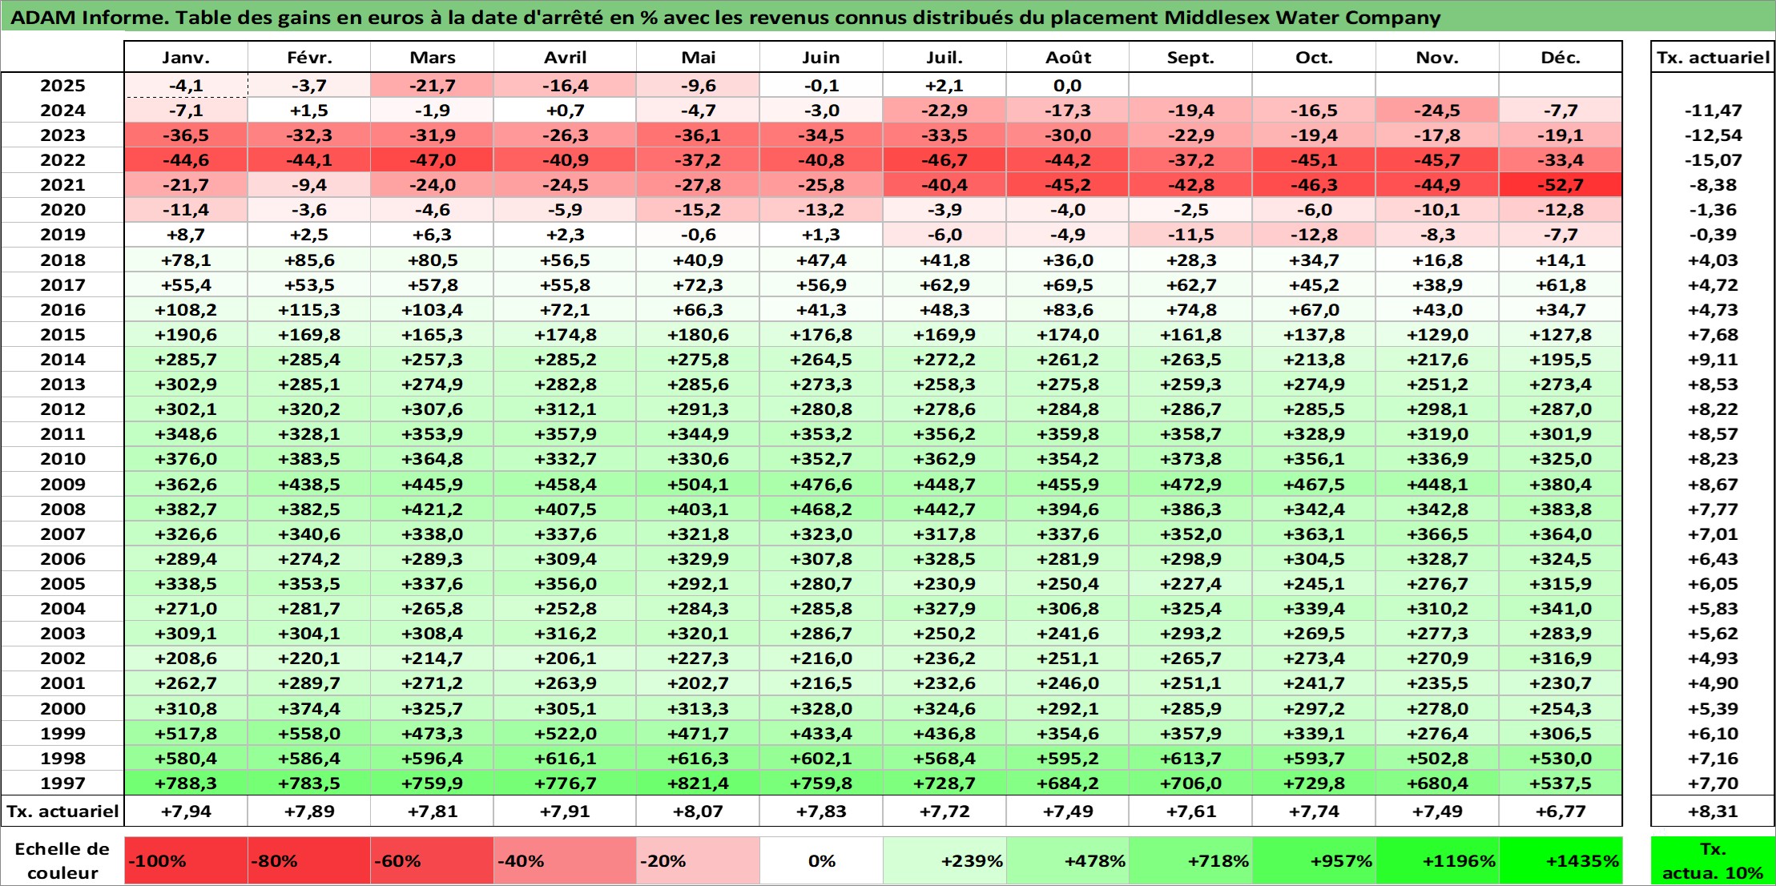
Task: Select the -20% light pink swatch
Action: pyautogui.click(x=698, y=861)
